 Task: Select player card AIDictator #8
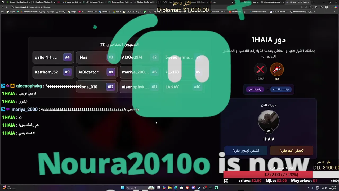point(97,72)
